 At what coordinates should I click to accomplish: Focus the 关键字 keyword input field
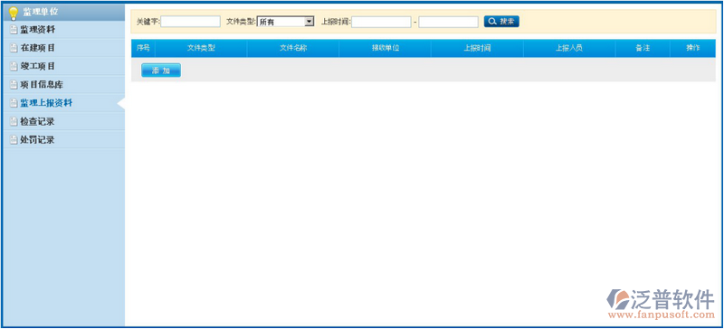[x=191, y=22]
